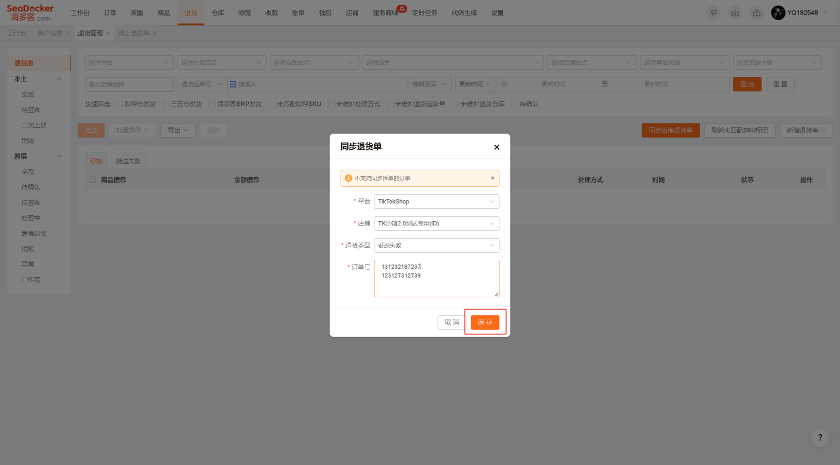The width and height of the screenshot is (840, 465).
Task: Open the 更新时间 type dropdown
Action: (x=475, y=84)
